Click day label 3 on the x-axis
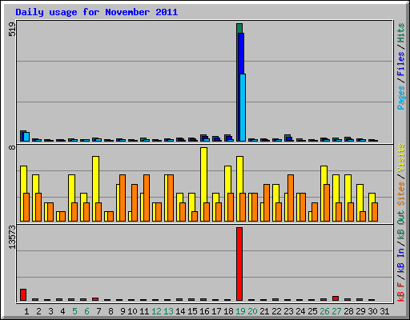The width and height of the screenshot is (410, 320). [50, 311]
